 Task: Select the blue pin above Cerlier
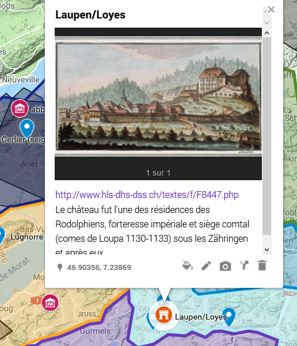(x=27, y=128)
